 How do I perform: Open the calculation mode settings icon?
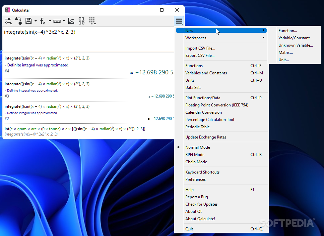8,21
